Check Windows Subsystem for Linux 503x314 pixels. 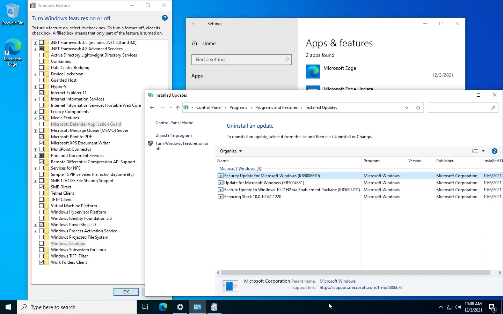(x=42, y=250)
